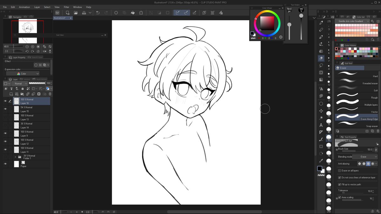Click Create layer mask icon
The width and height of the screenshot is (381, 214).
click(x=39, y=94)
